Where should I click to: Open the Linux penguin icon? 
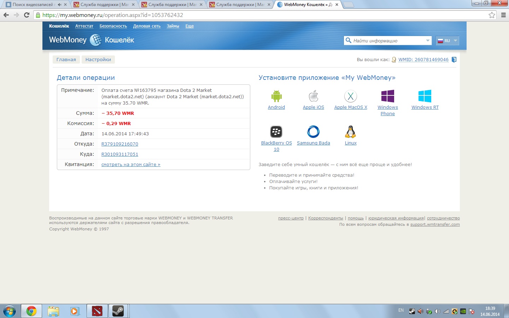tap(351, 132)
